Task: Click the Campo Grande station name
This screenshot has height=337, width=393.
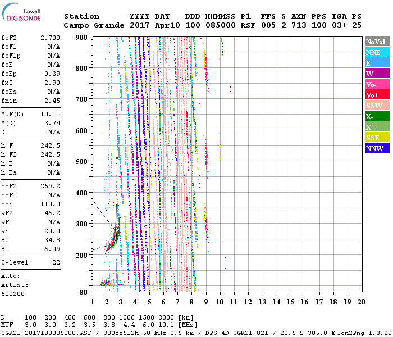Action: (93, 25)
